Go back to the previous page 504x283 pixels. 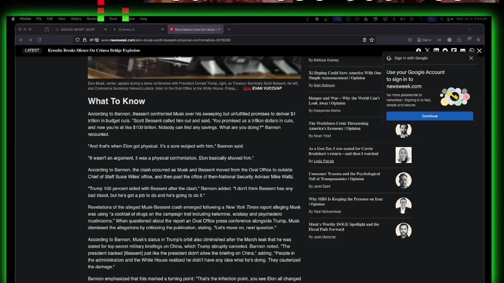pos(21,40)
